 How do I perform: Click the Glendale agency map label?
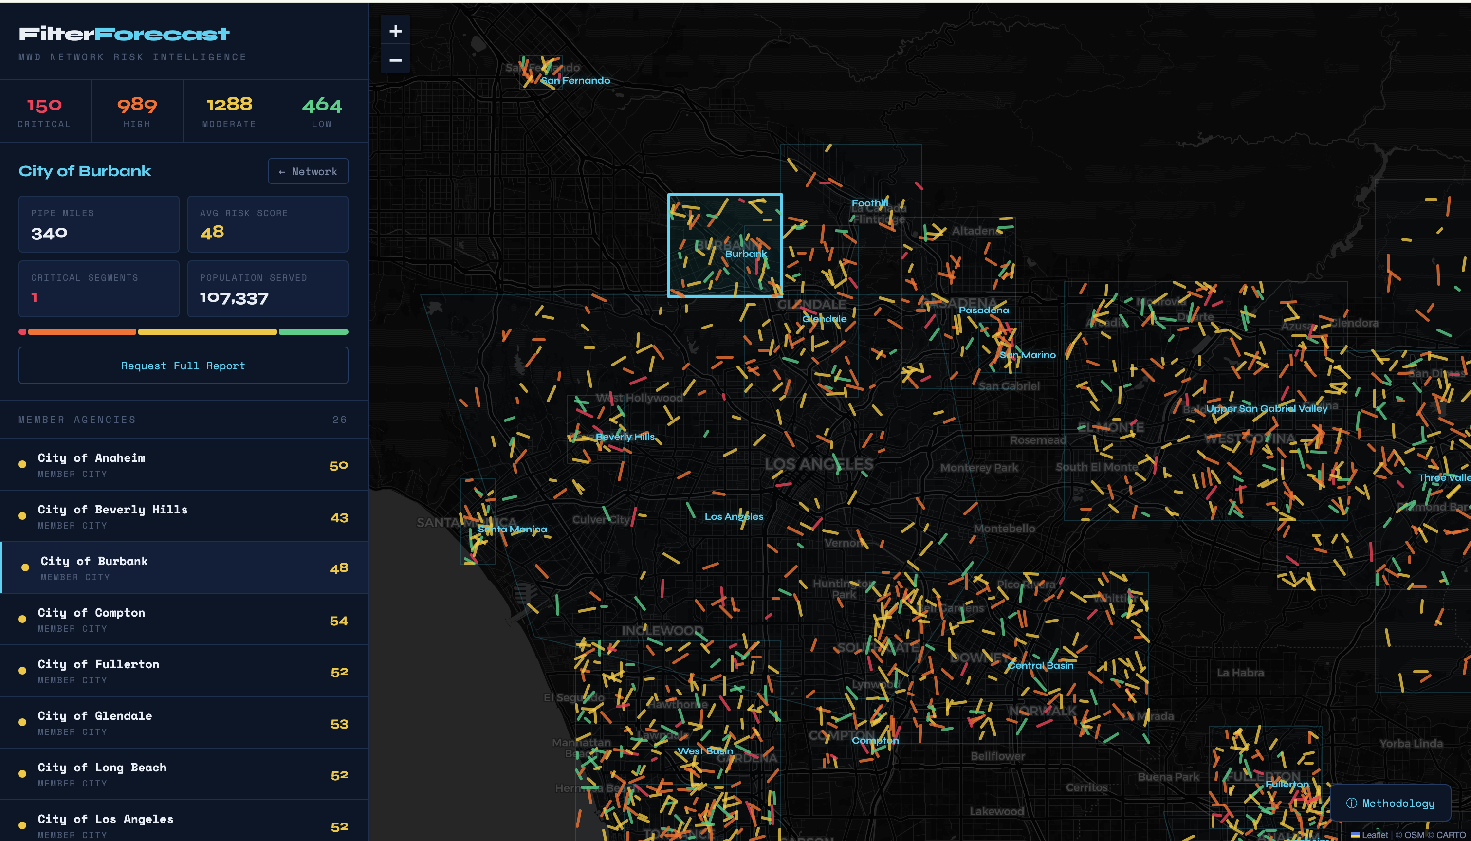(824, 319)
